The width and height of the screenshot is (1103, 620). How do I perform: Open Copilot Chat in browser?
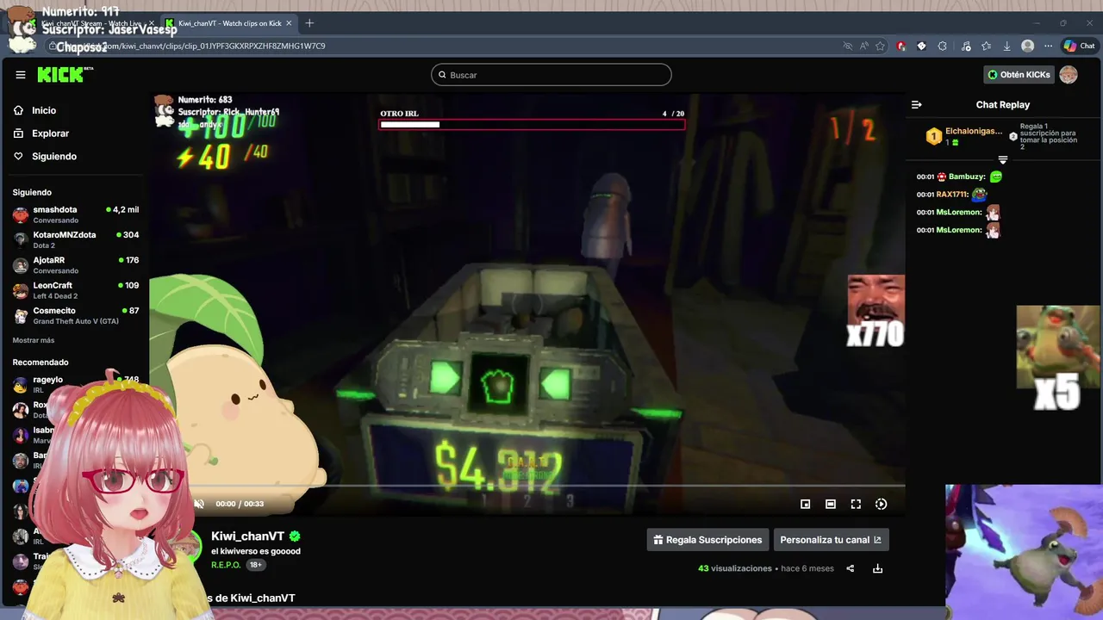pos(1079,46)
